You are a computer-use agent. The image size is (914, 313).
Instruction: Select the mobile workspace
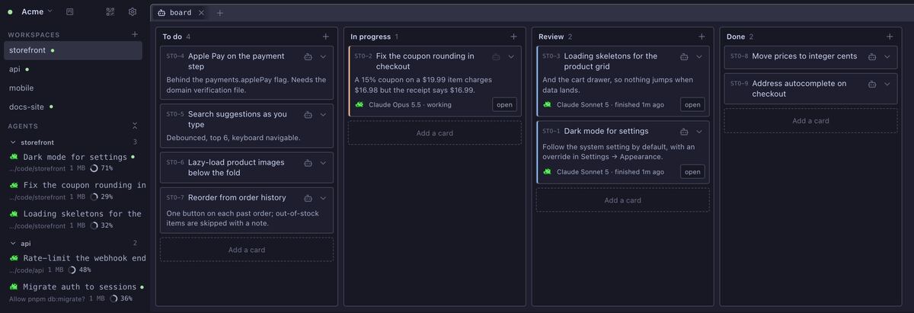[x=73, y=88]
